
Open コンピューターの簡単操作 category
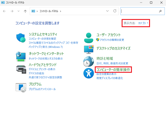tap(113, 70)
